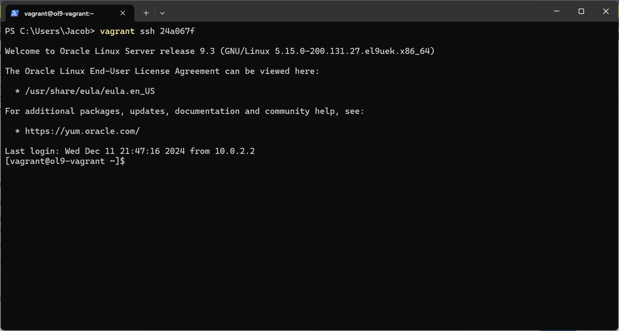Click the IP address 10.0.2.2
The height and width of the screenshot is (331, 619).
tap(235, 151)
